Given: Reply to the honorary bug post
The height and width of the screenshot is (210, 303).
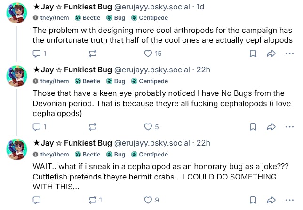Looking at the screenshot, I should click(37, 200).
